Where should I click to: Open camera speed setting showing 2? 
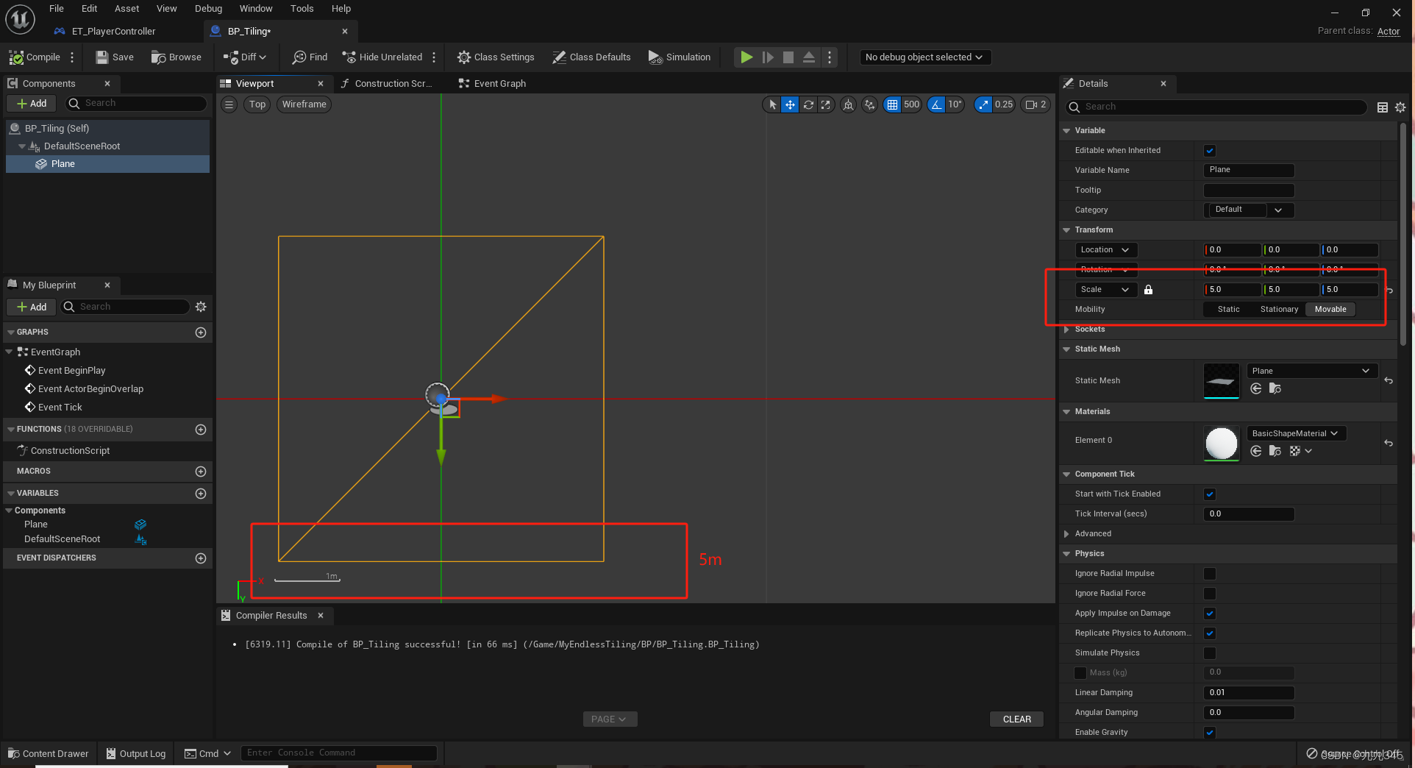coord(1036,104)
